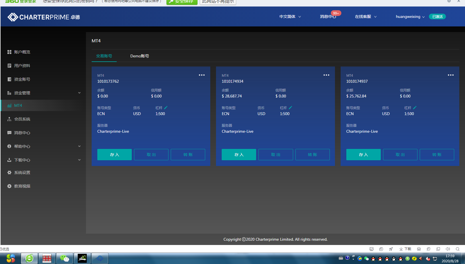Switch to the Demo账号 tab
The height and width of the screenshot is (264, 465).
point(140,56)
